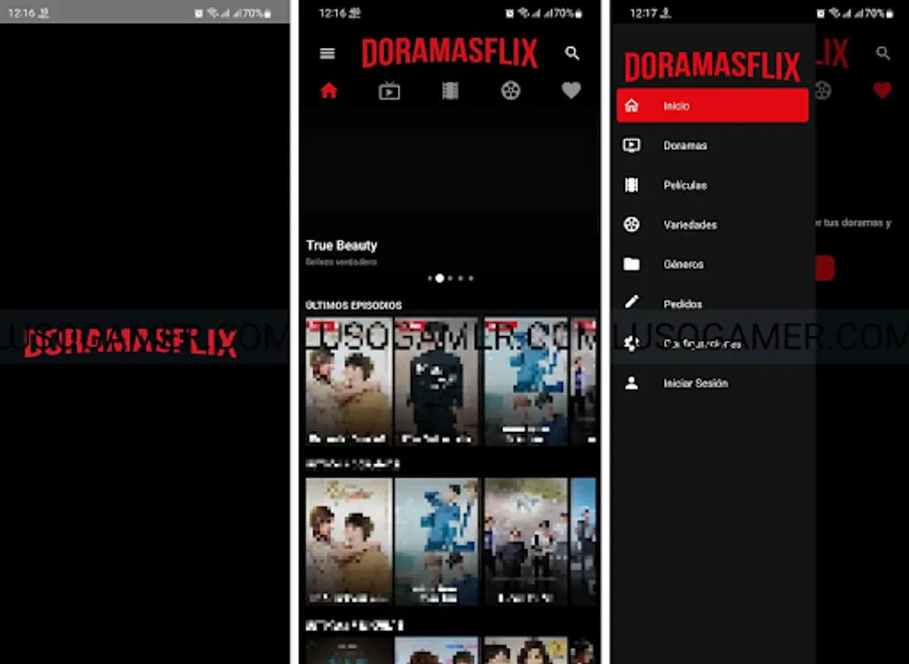909x664 pixels.
Task: Click the home icon in the drawer
Action: pyautogui.click(x=632, y=106)
